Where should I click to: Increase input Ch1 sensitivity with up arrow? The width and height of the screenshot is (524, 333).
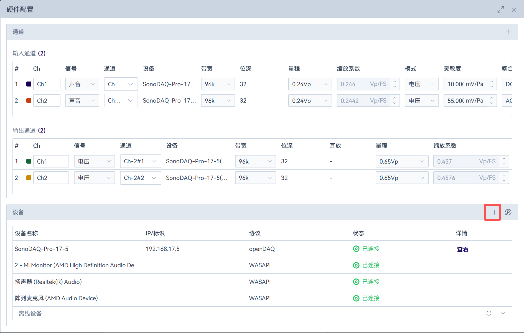[492, 82]
